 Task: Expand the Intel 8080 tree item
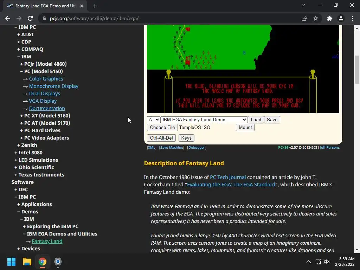(28, 153)
